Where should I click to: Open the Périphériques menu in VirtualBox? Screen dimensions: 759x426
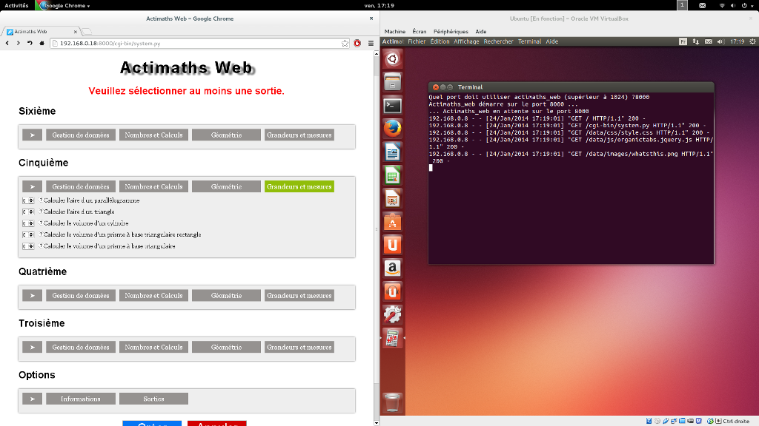(451, 32)
